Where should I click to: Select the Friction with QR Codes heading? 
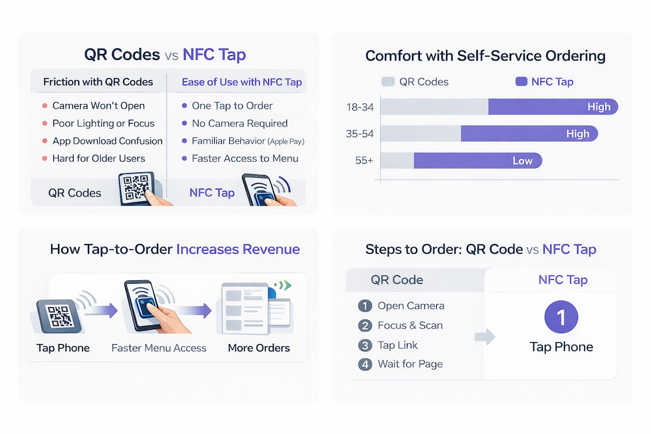(x=98, y=82)
